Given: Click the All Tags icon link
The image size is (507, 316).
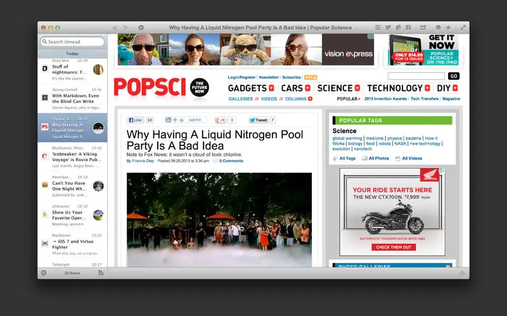Looking at the screenshot, I should [344, 159].
